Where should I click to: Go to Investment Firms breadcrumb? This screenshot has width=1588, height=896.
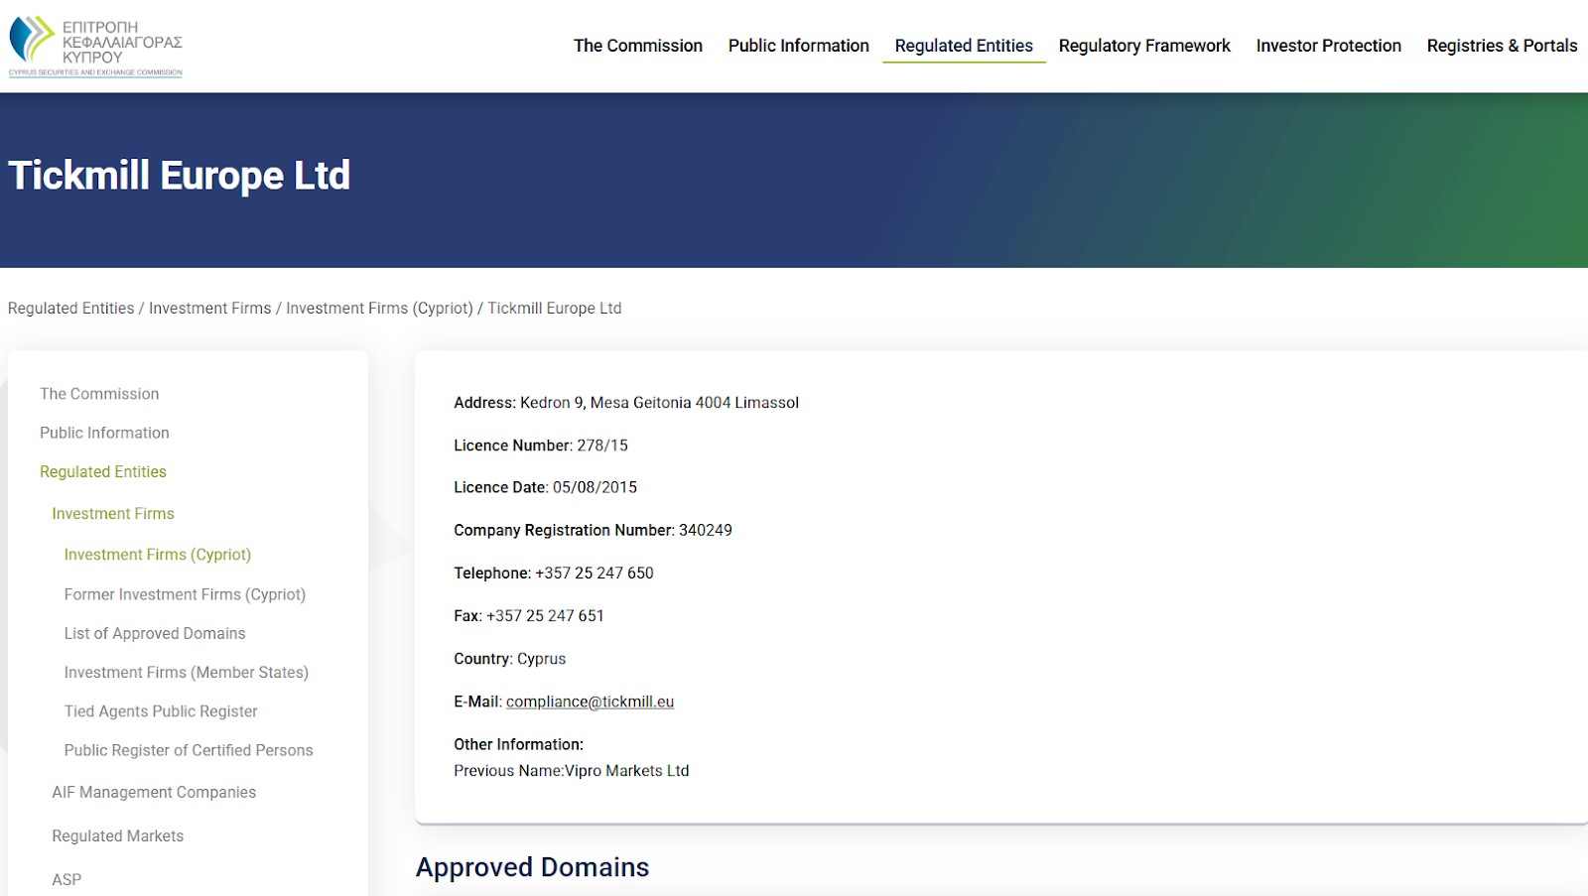(x=210, y=309)
